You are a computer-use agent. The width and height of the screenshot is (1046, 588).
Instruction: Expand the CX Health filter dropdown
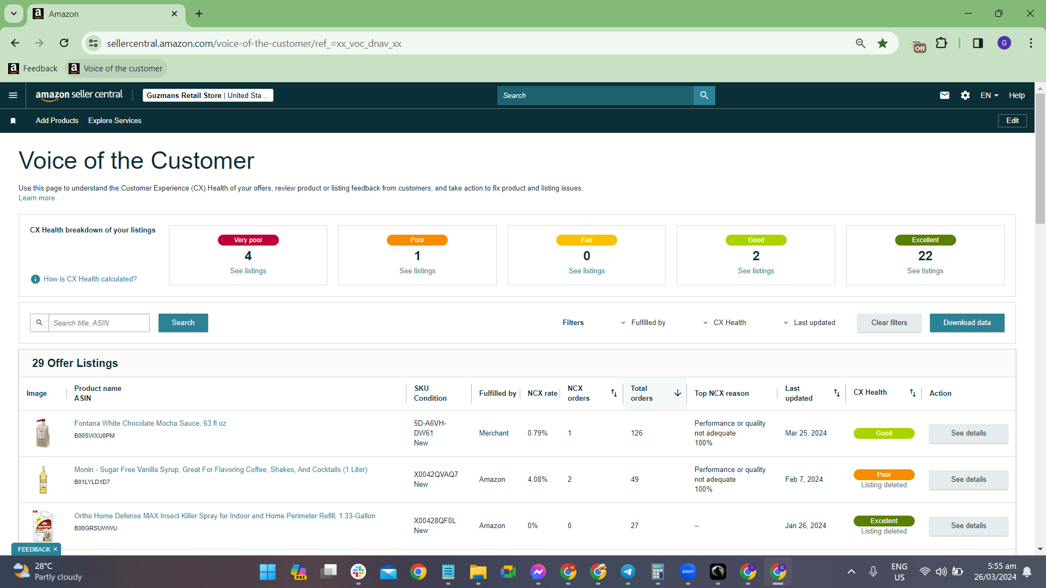(x=725, y=323)
